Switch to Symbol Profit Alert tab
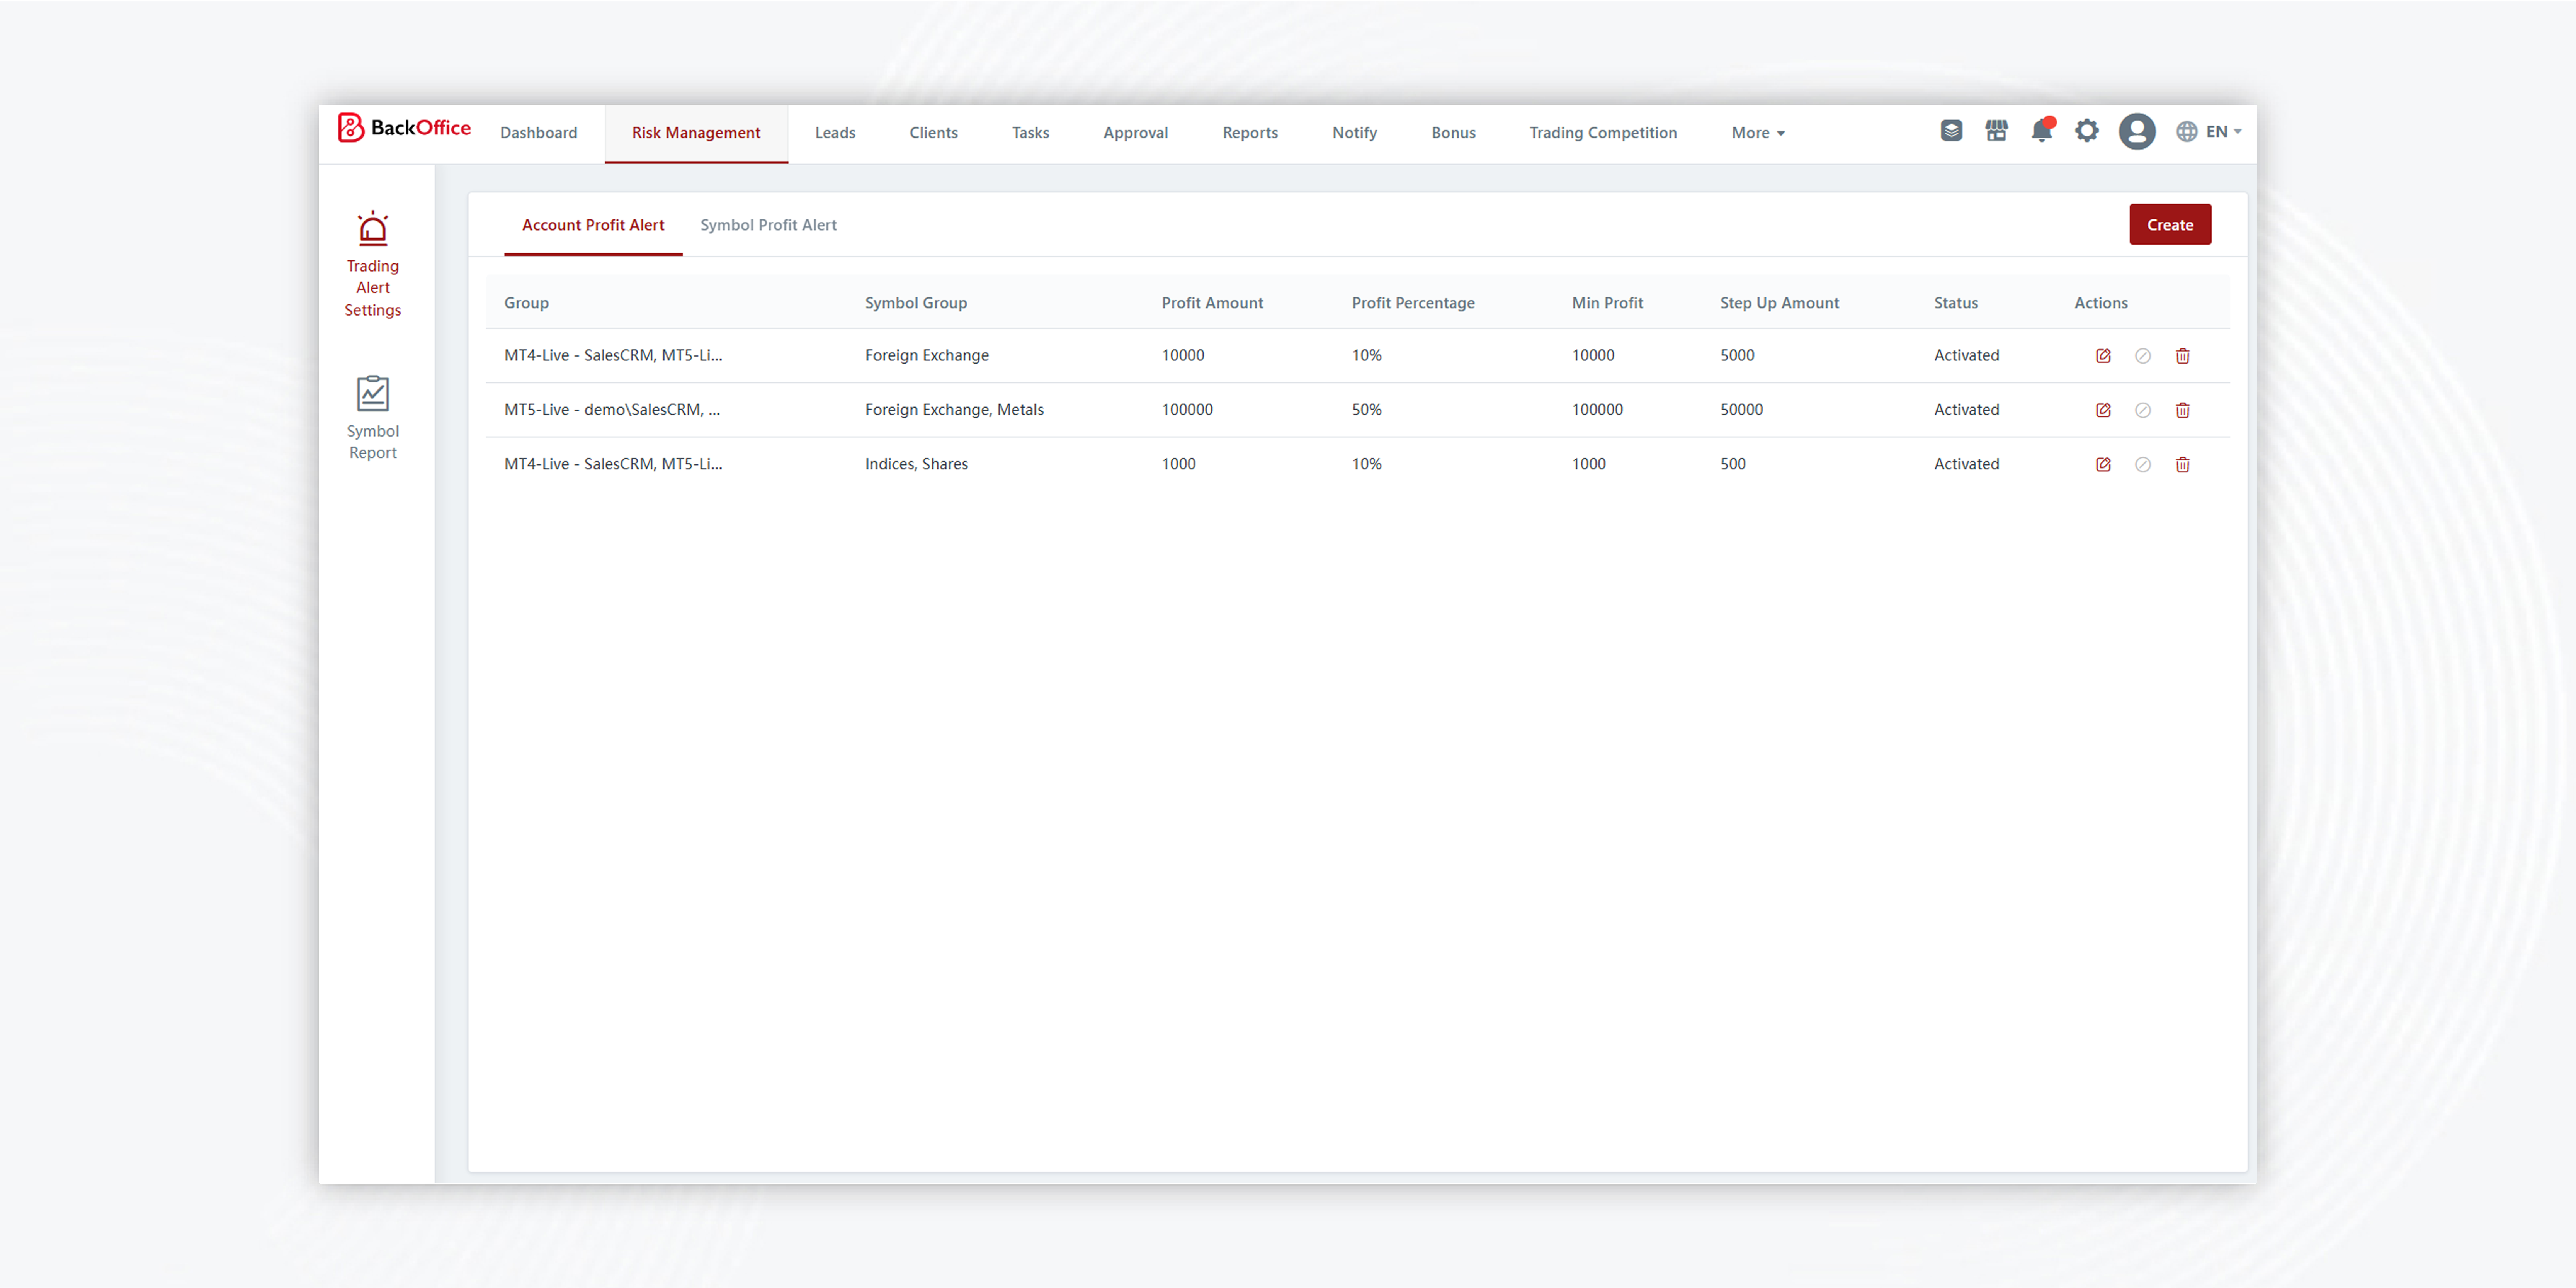The image size is (2576, 1288). tap(768, 225)
